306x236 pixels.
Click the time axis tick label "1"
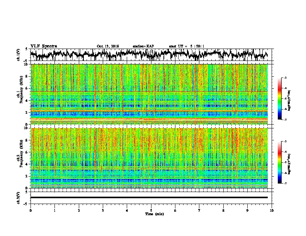54,211
